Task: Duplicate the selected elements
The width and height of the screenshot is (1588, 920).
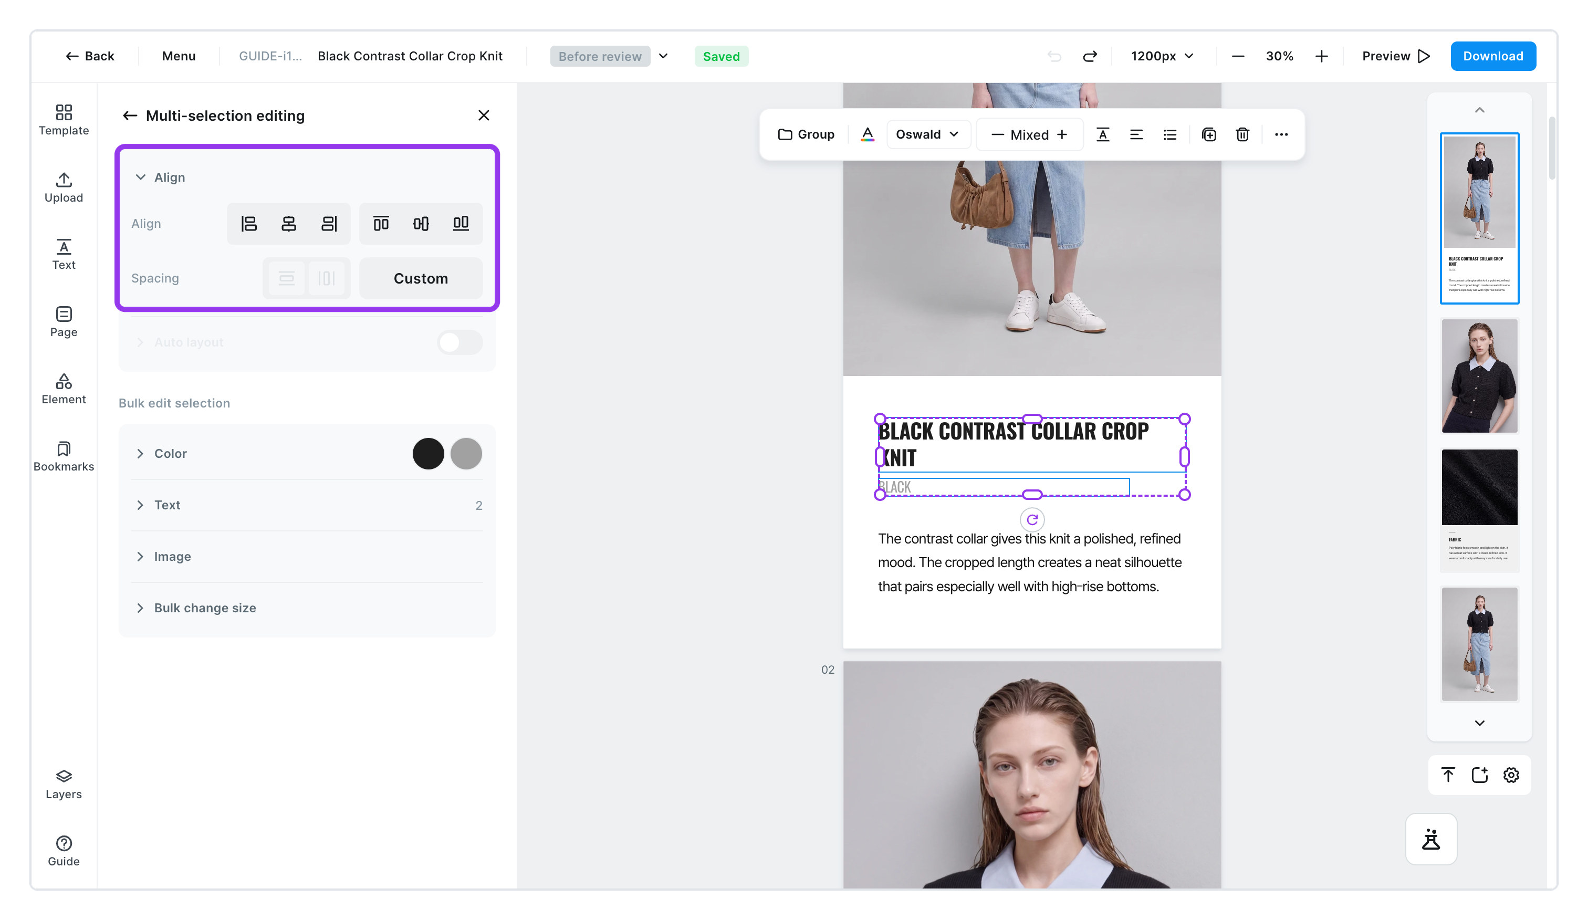Action: 1209,134
